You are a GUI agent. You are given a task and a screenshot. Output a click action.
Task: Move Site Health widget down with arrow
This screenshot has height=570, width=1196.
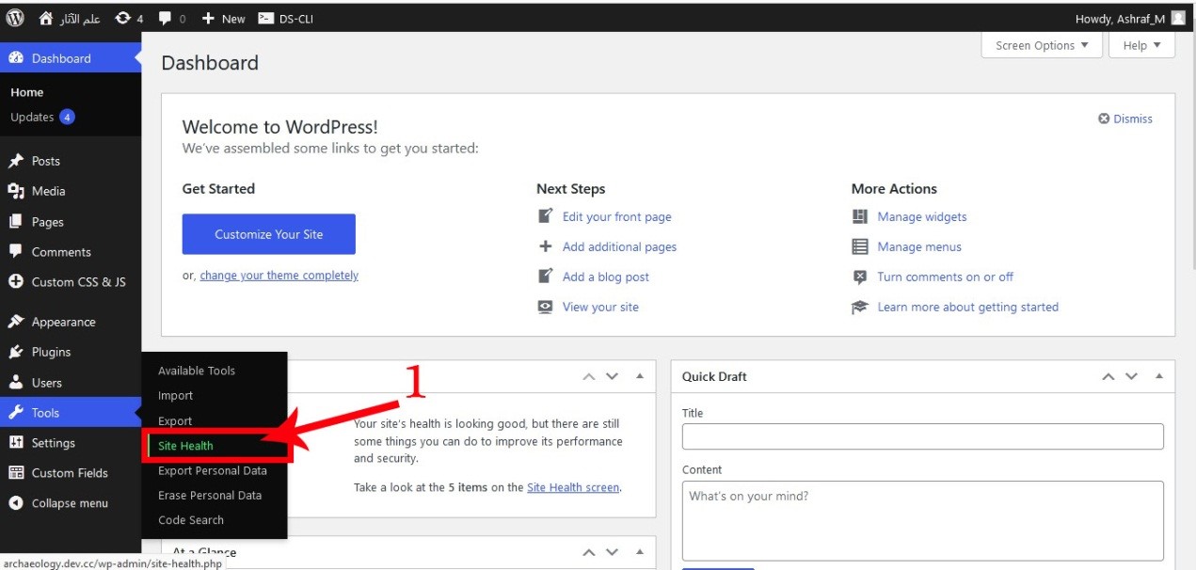pyautogui.click(x=612, y=376)
